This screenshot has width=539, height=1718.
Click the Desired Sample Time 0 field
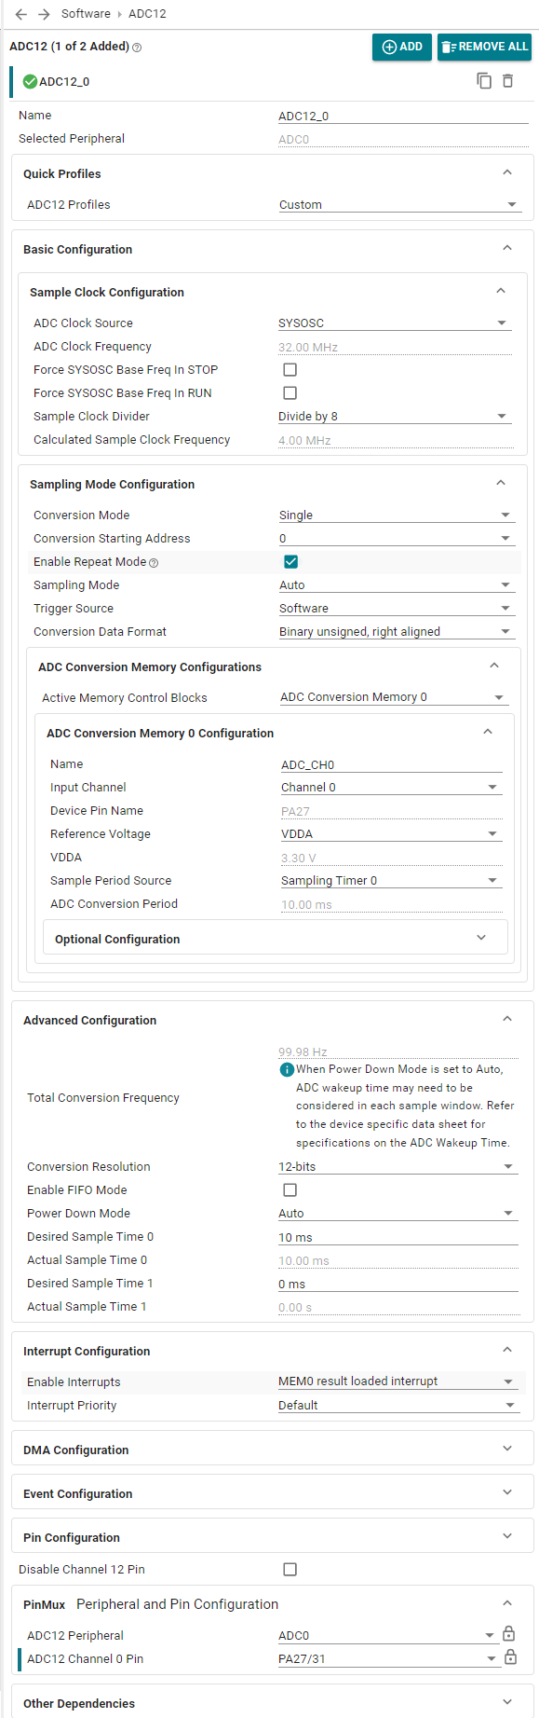pos(398,1238)
